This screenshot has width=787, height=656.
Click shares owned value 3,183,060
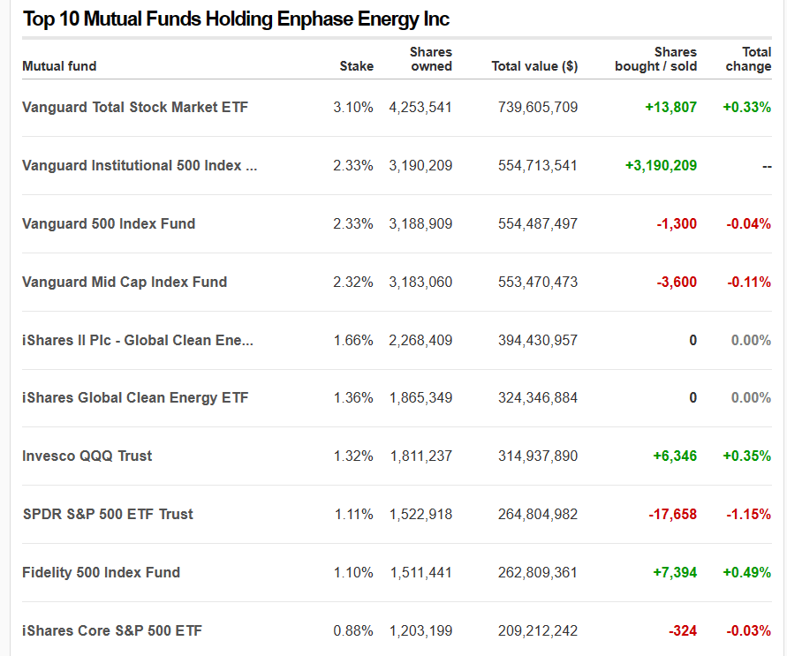coord(420,282)
